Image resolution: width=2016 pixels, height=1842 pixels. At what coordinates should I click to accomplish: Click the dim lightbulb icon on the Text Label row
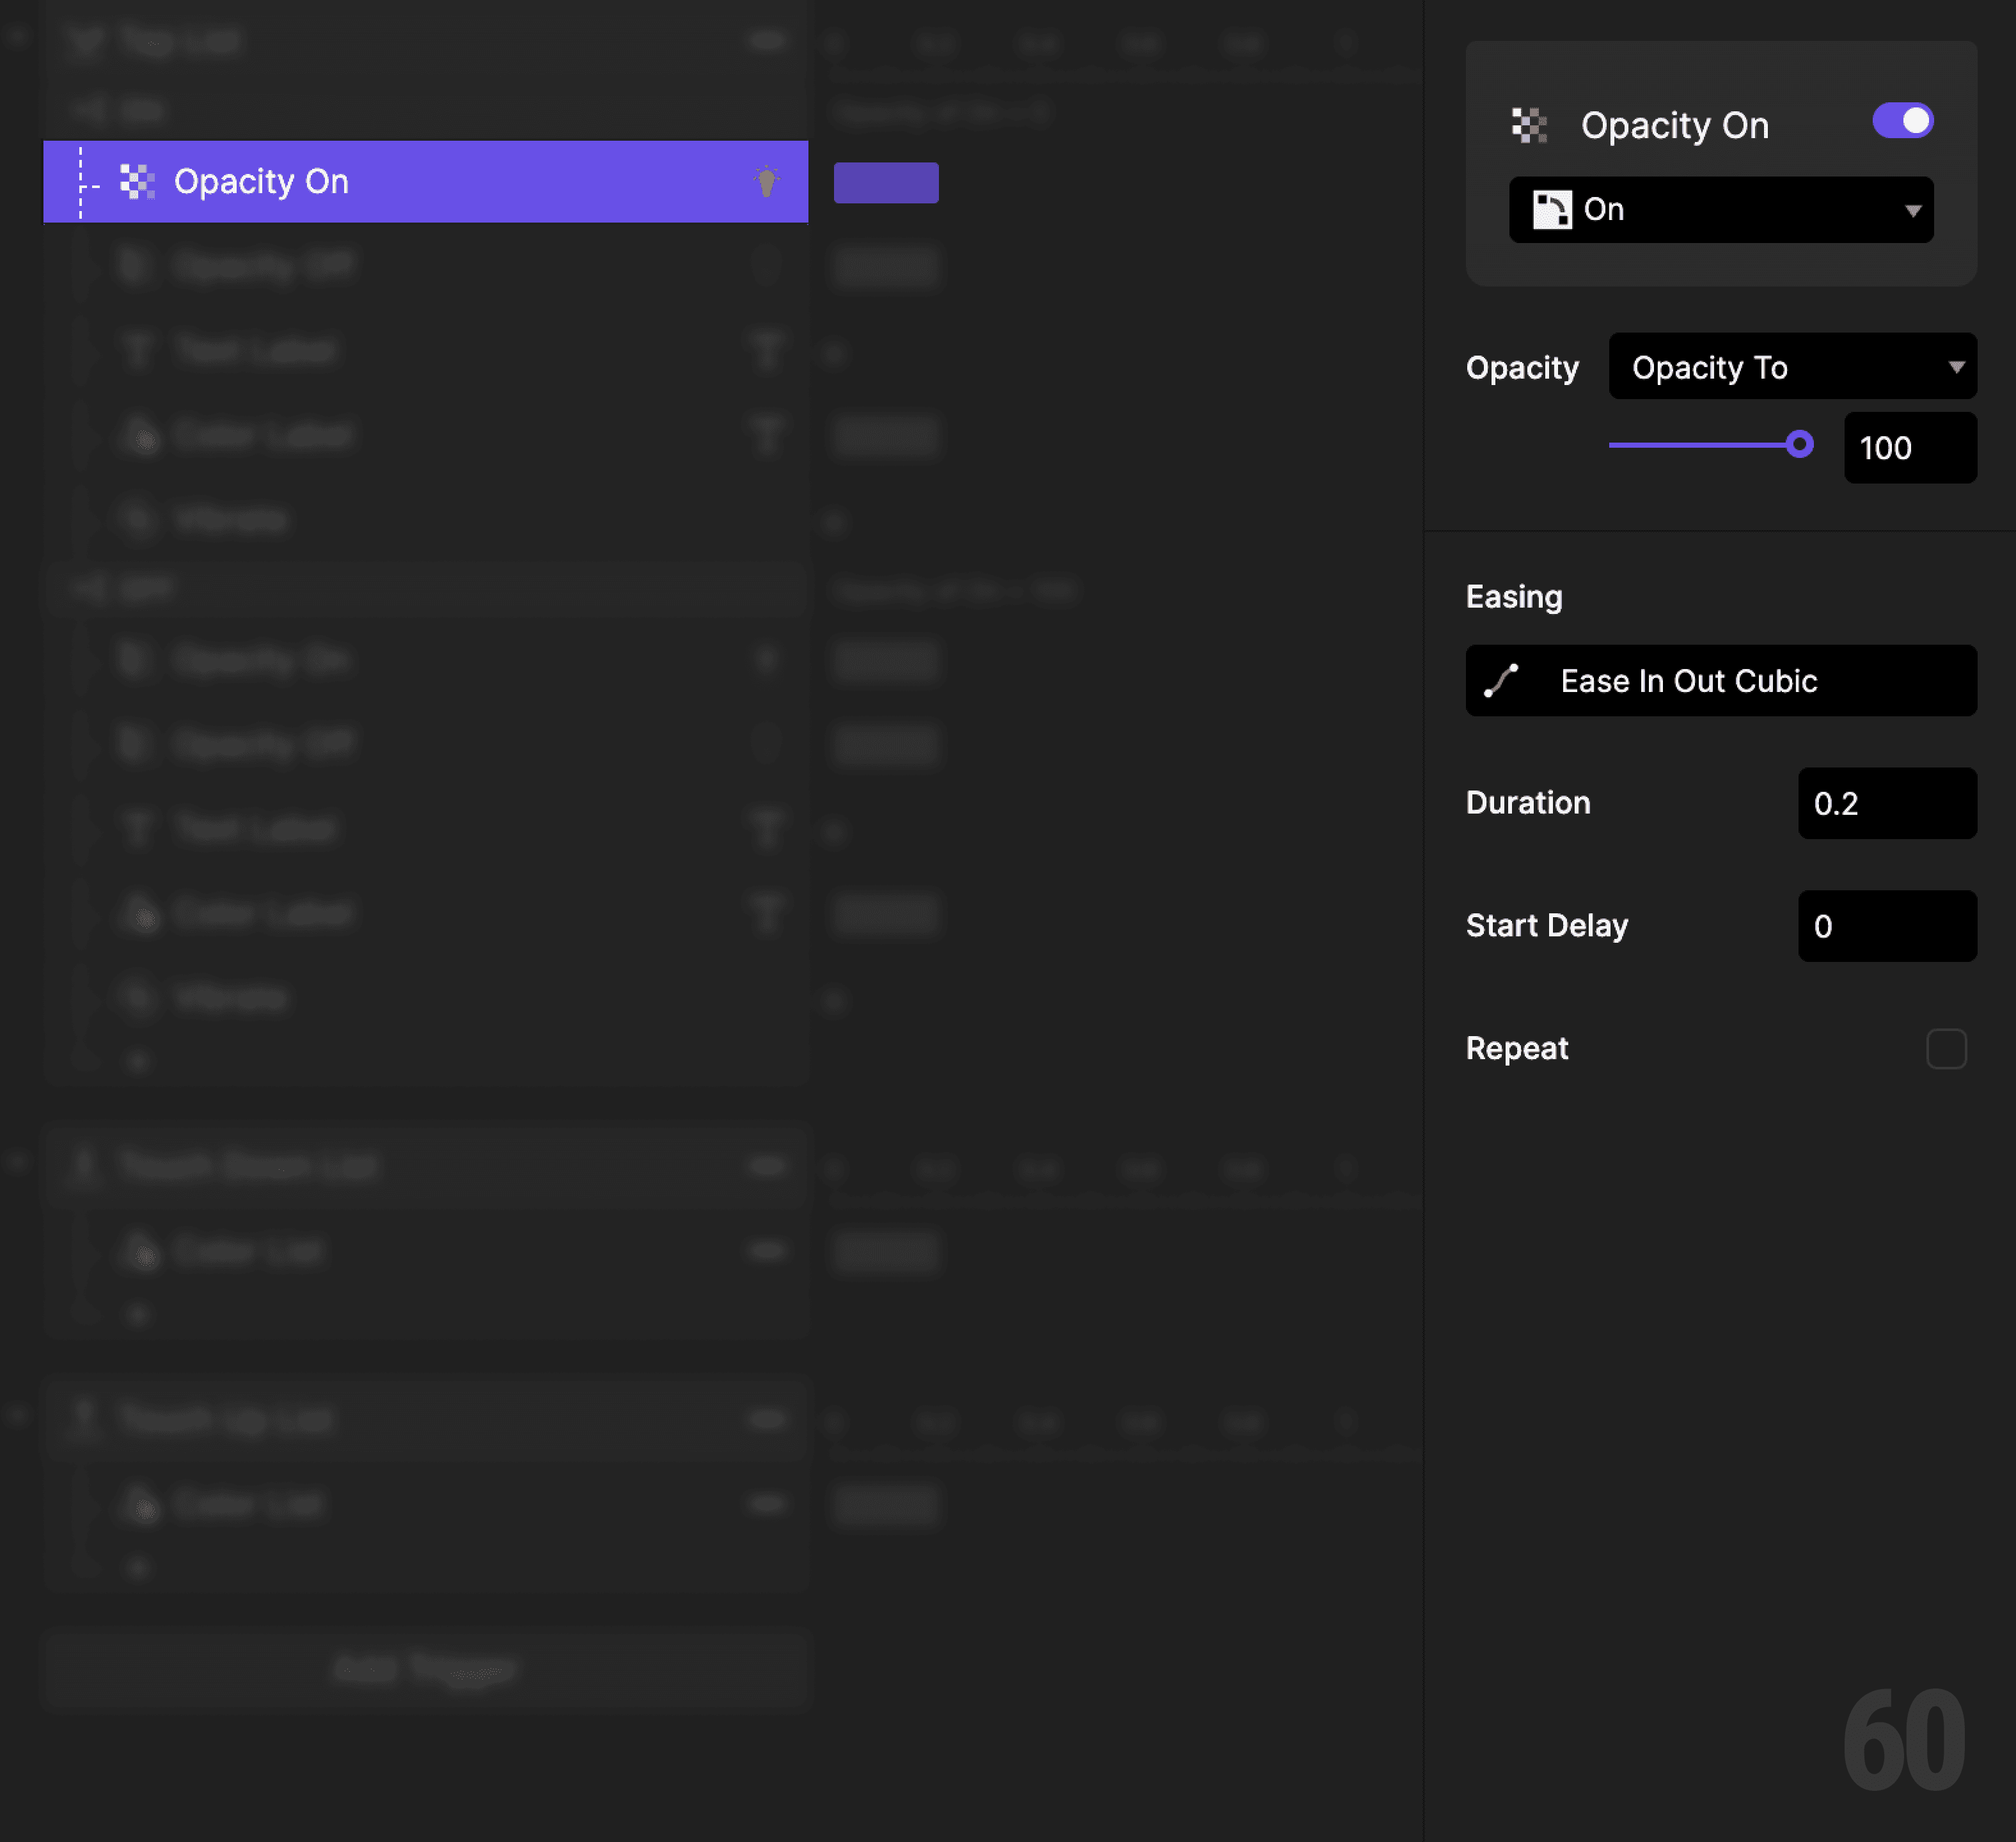coord(768,351)
